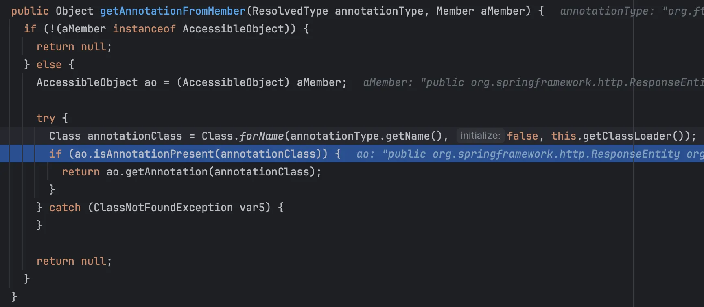Screen dimensions: 704x307
Task: Click the getName method call
Action: click(407, 136)
